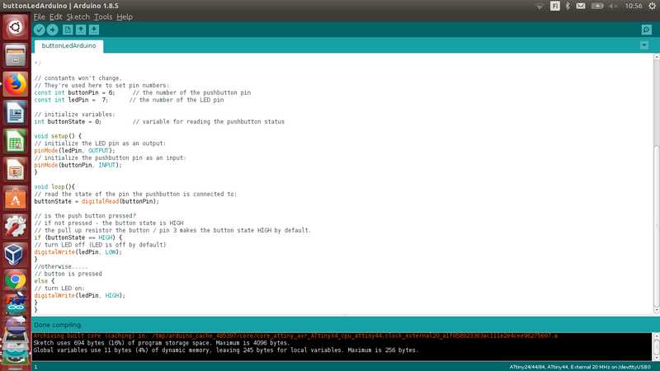Open the File menu

(39, 16)
